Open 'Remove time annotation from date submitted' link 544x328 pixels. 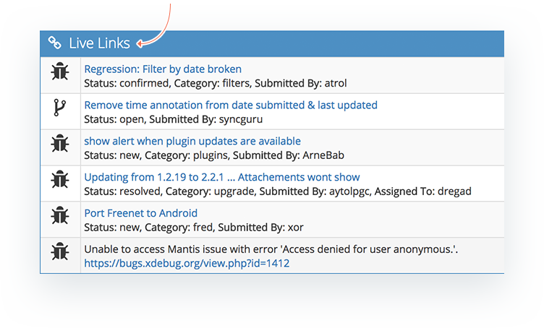(x=231, y=105)
